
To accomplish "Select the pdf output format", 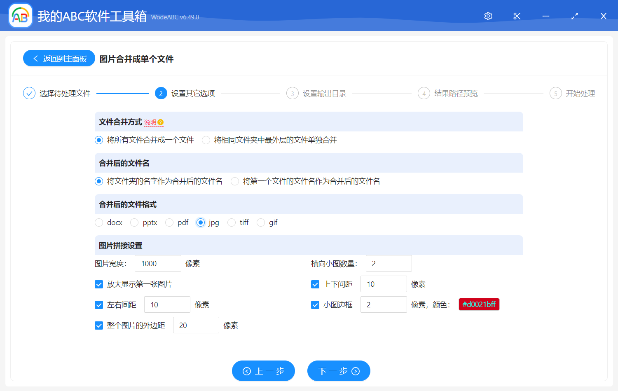I will coord(169,222).
